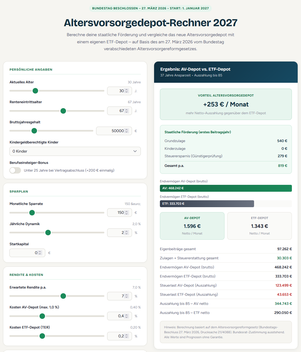Toggle the Berufseinsteiger-Bonus switch
This screenshot has height=352, width=301.
(15, 170)
